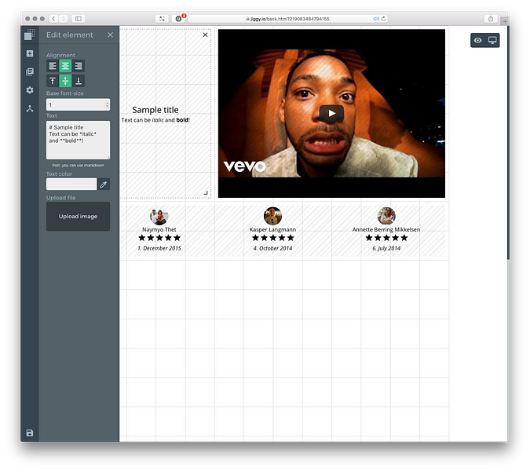The image size is (530, 471).
Task: Toggle preview with the eye icon
Action: [x=477, y=40]
